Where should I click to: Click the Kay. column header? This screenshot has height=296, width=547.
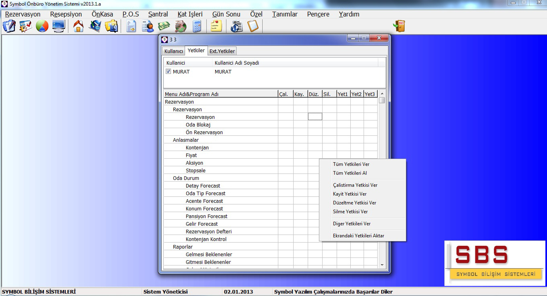point(300,94)
